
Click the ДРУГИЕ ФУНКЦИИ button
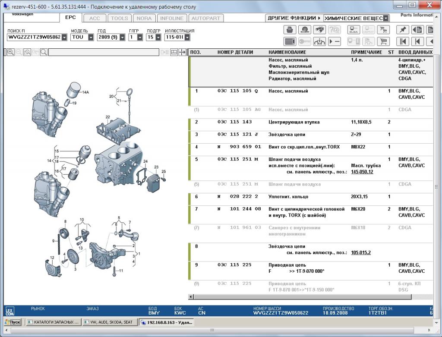294,18
